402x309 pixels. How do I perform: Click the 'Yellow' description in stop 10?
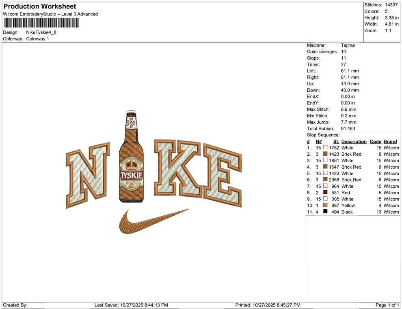(348, 205)
